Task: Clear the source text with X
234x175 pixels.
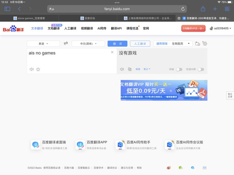Action: 112,52
